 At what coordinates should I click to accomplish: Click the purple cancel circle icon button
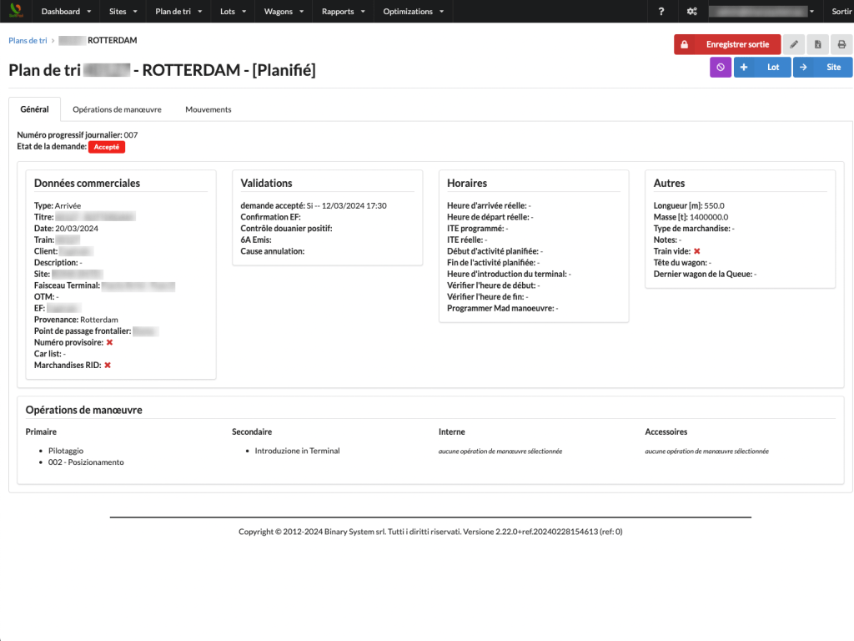721,67
